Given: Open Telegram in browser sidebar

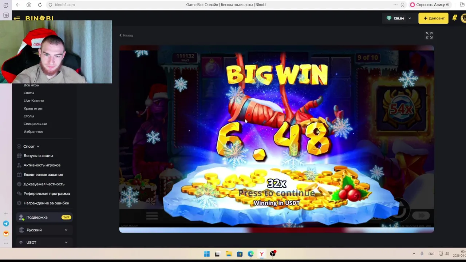Looking at the screenshot, I should click(6, 224).
